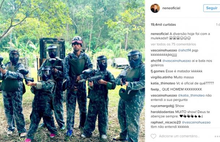View the 19,4mil curtidas likes list

point(163,25)
